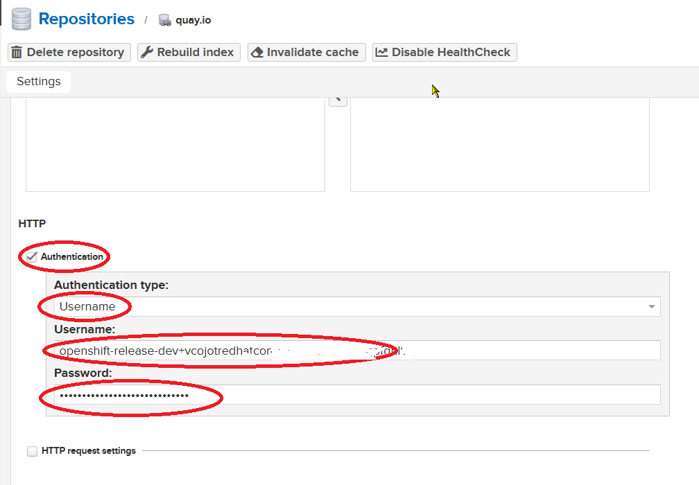Screen dimensions: 699x485
Task: Click the right empty list box
Action: pos(499,144)
